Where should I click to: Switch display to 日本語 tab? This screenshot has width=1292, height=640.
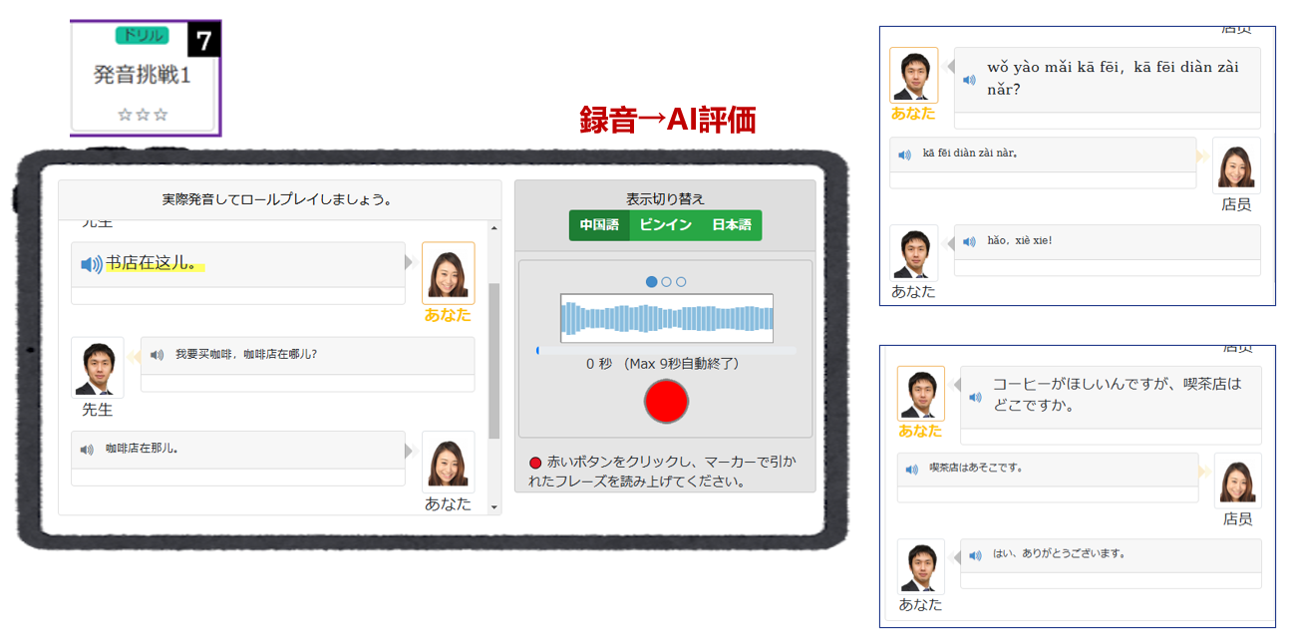731,225
